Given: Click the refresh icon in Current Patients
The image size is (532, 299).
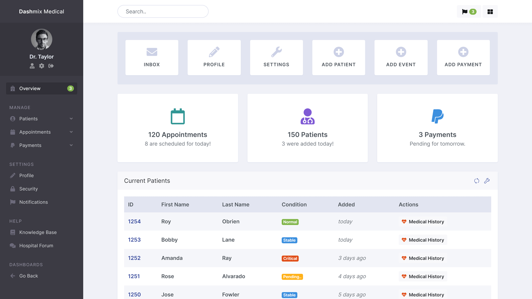Looking at the screenshot, I should tap(476, 181).
